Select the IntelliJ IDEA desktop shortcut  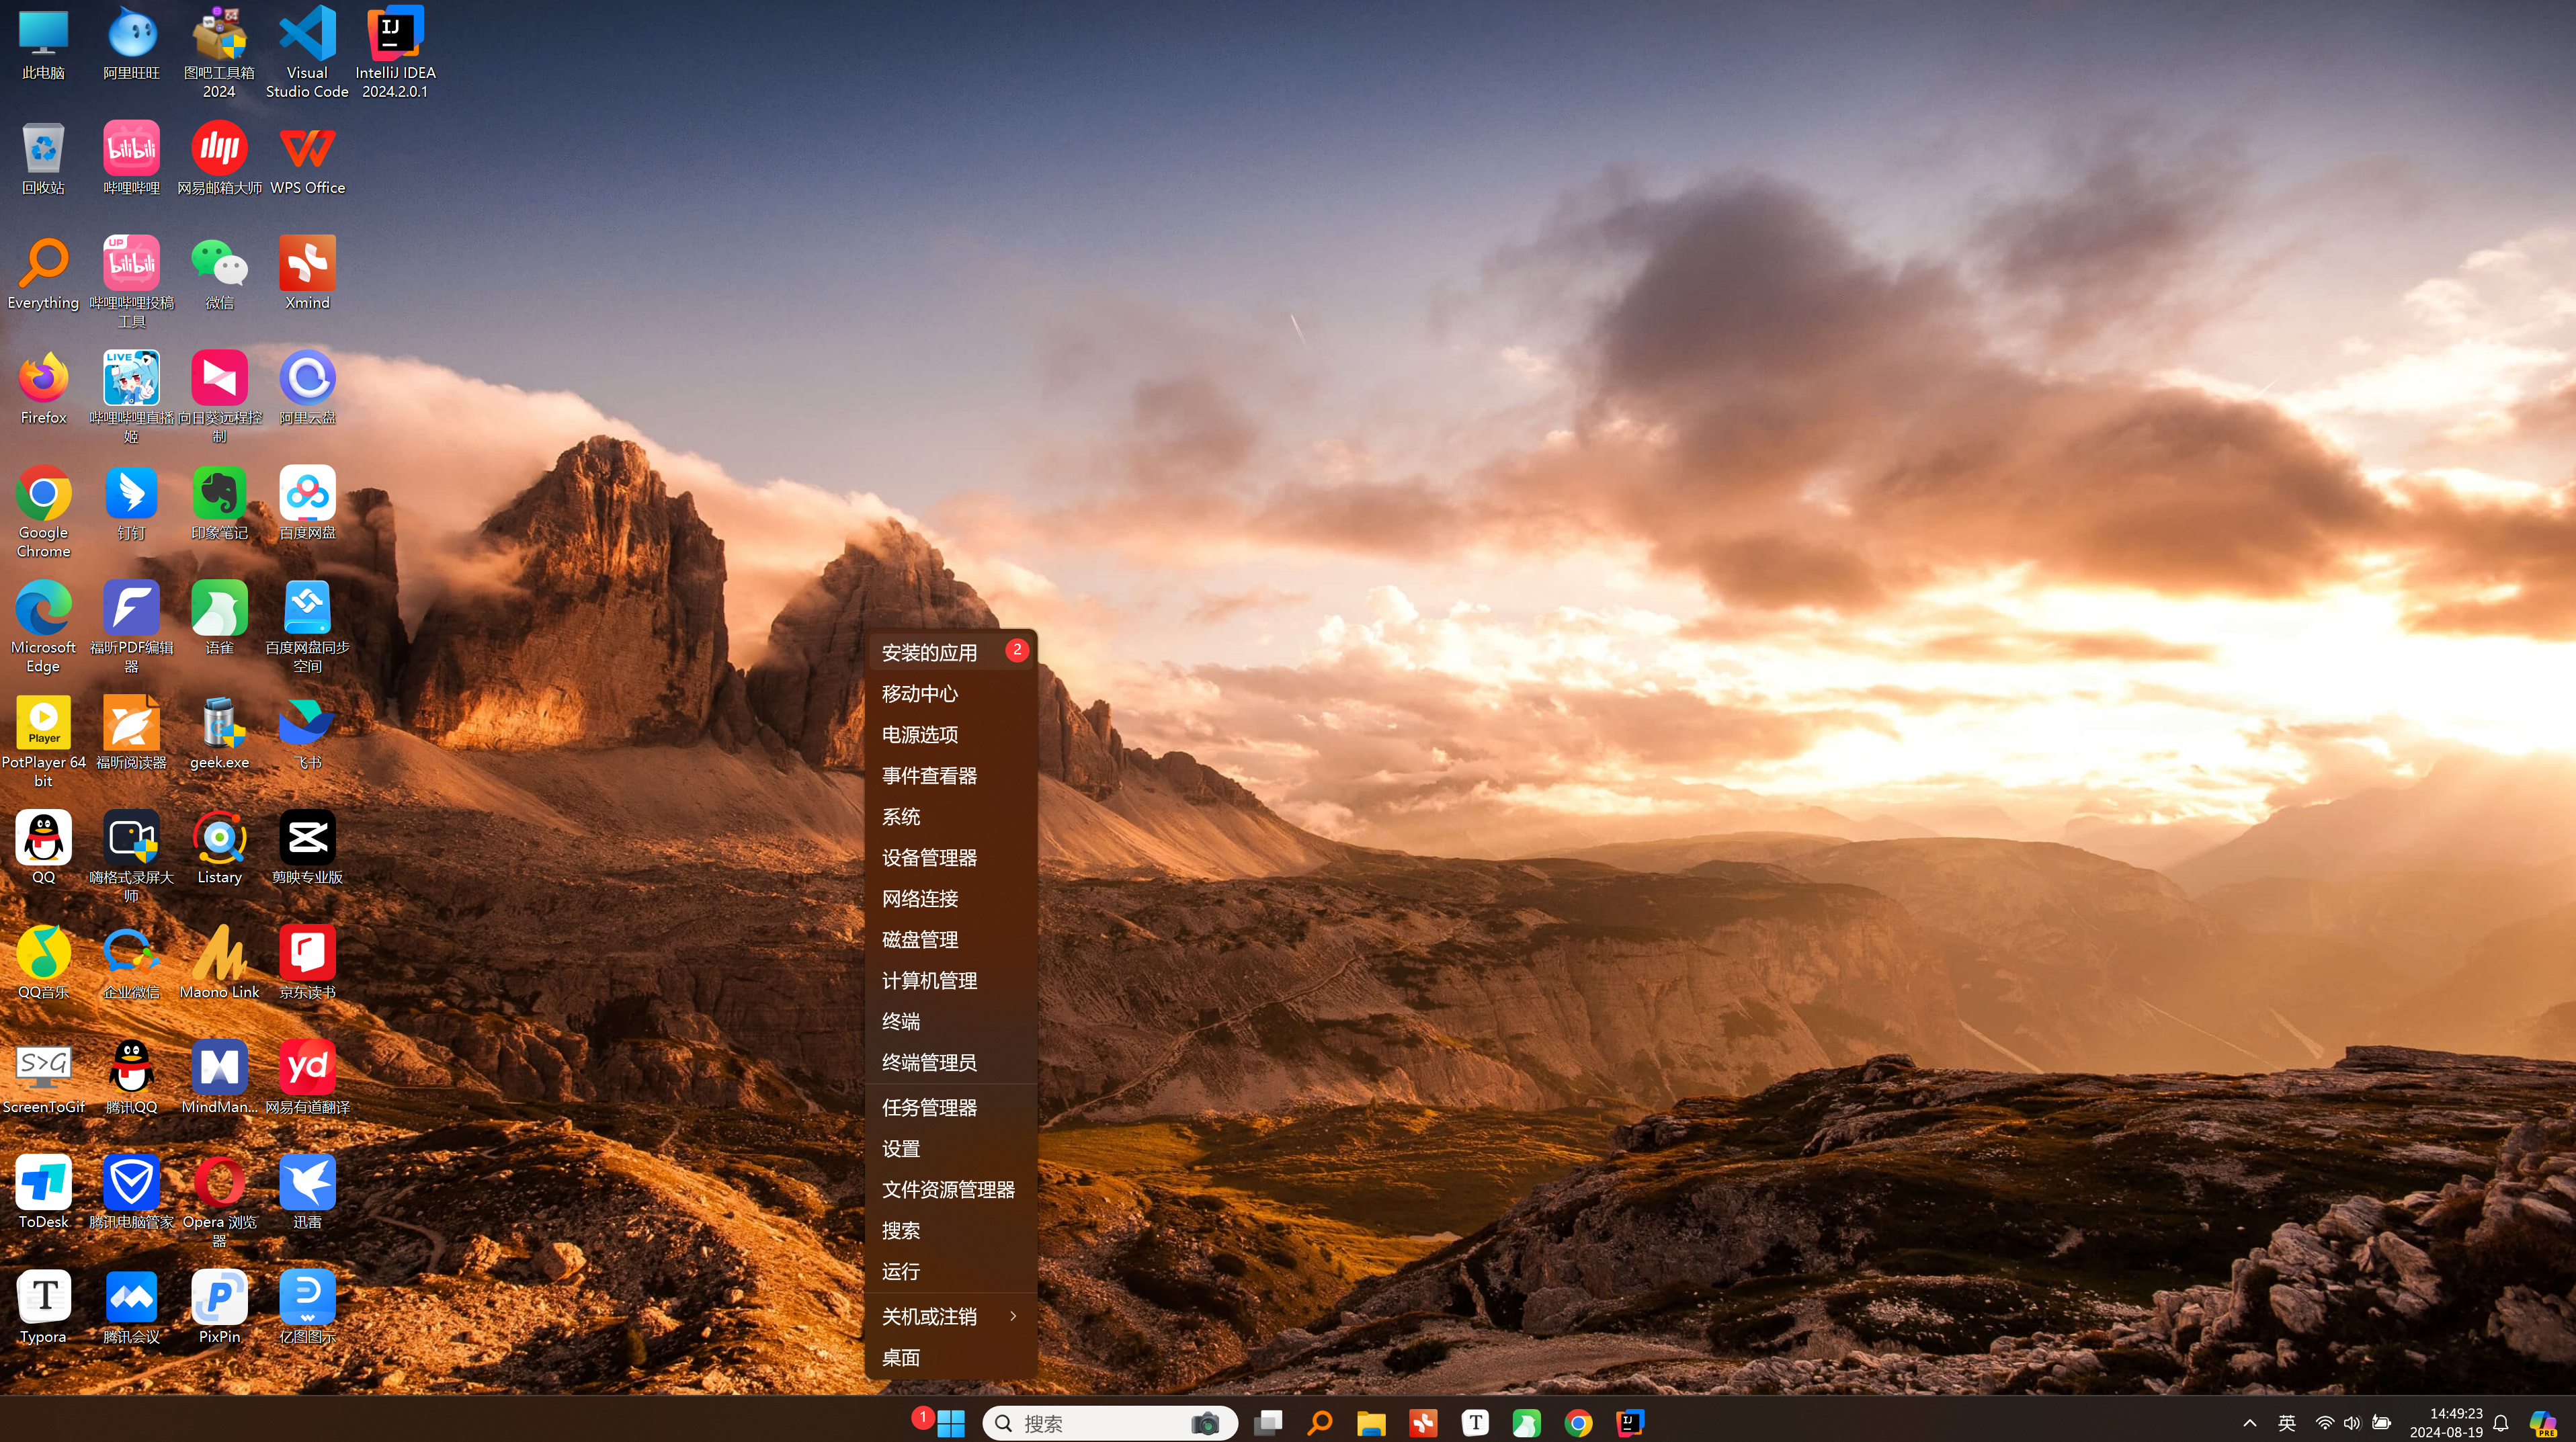coord(395,35)
